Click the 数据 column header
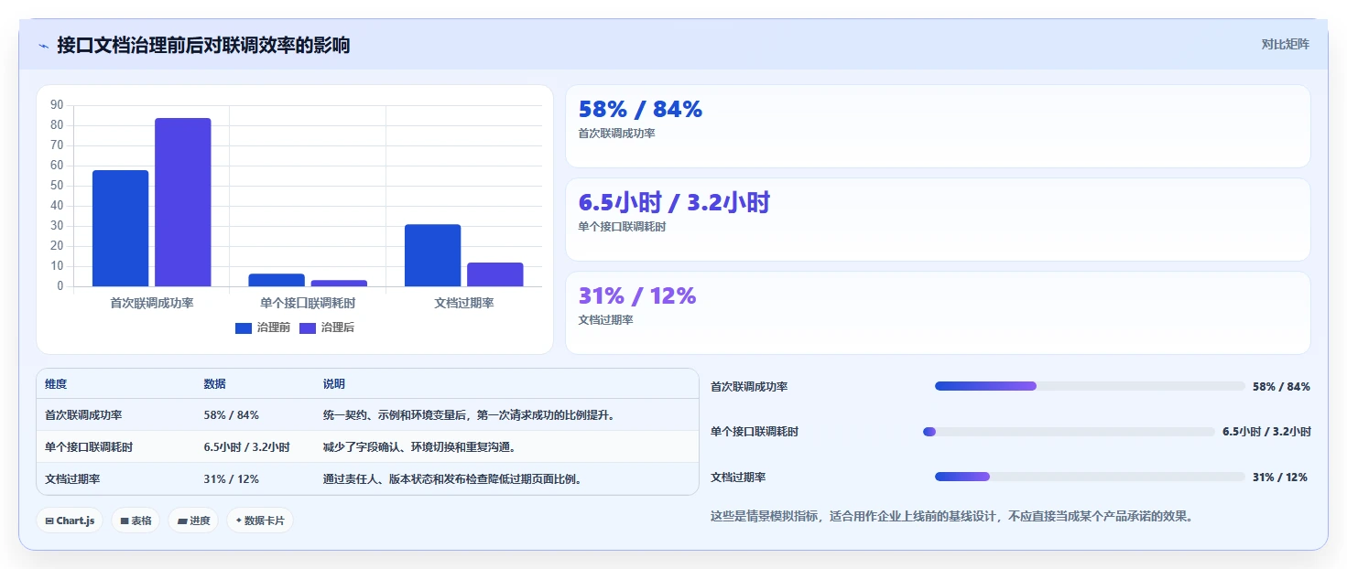 point(214,384)
